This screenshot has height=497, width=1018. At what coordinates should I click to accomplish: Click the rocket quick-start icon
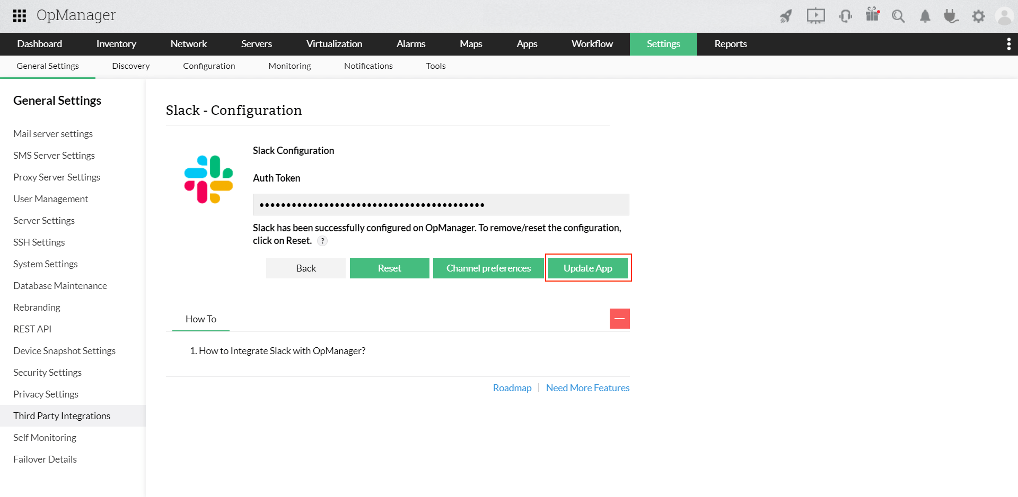[786, 16]
